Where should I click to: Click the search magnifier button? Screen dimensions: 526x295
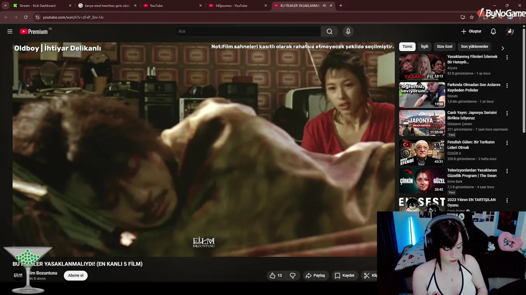tap(330, 32)
